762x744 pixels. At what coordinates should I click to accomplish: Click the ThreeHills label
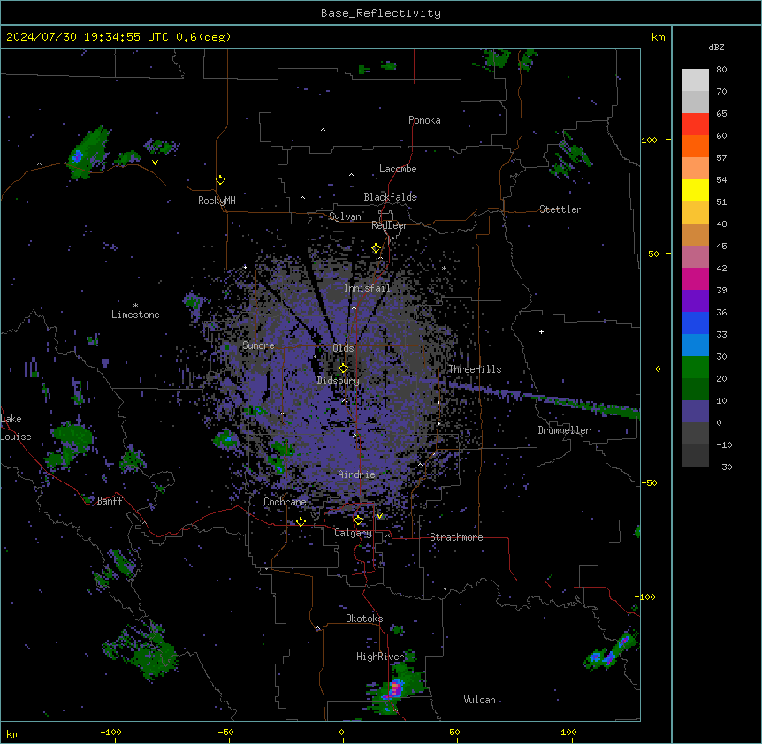click(x=475, y=369)
